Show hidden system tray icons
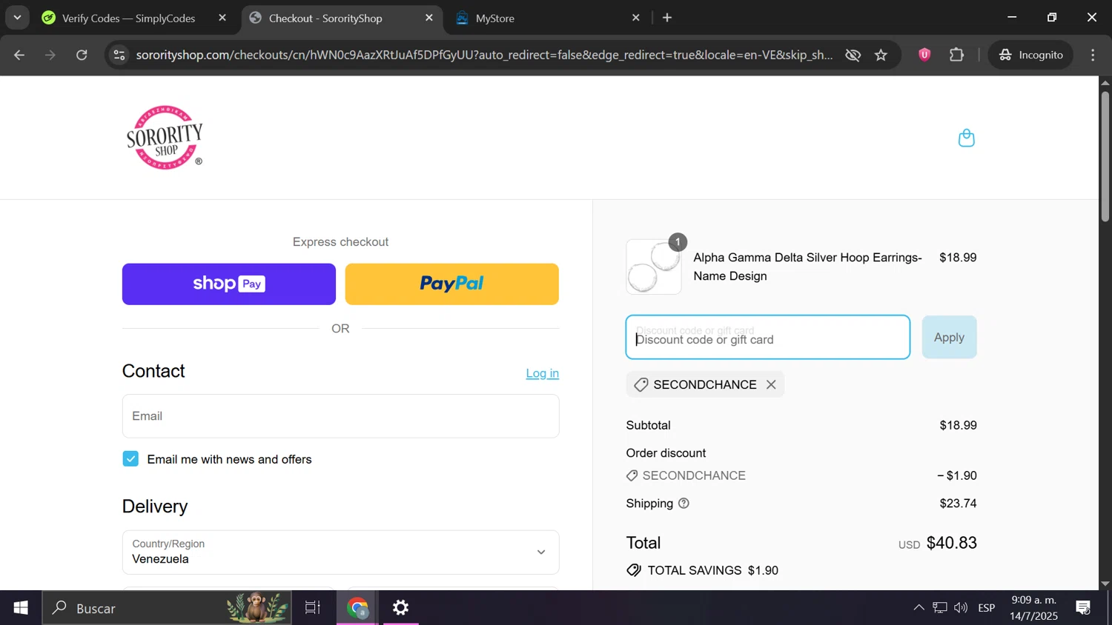The image size is (1112, 625). tap(919, 608)
